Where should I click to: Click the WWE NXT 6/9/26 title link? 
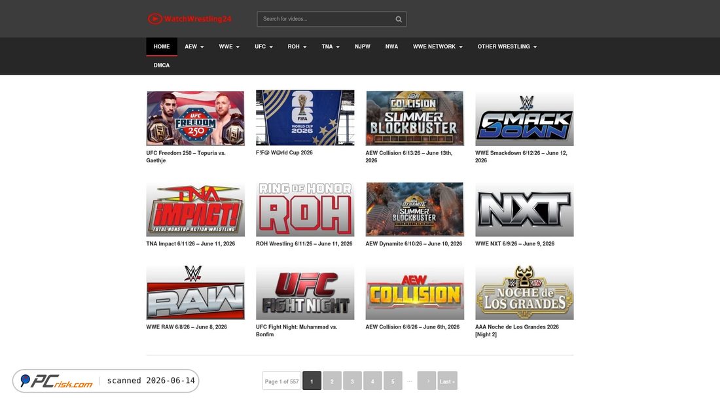coord(514,244)
